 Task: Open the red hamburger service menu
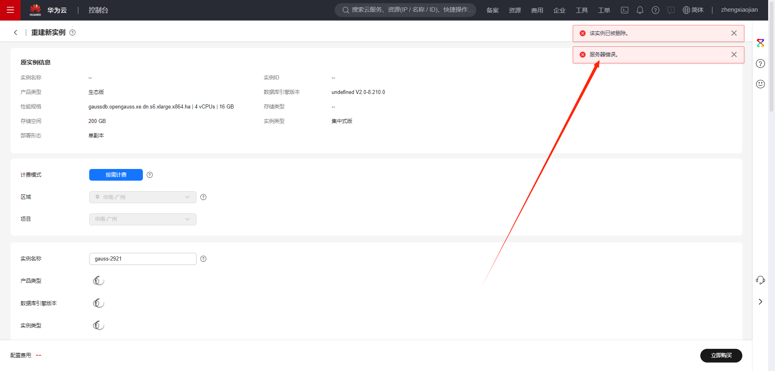pos(10,10)
